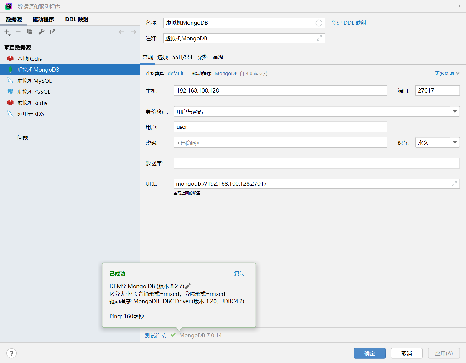Select the 问题 item in the left panel
This screenshot has height=363, width=466.
pyautogui.click(x=23, y=138)
